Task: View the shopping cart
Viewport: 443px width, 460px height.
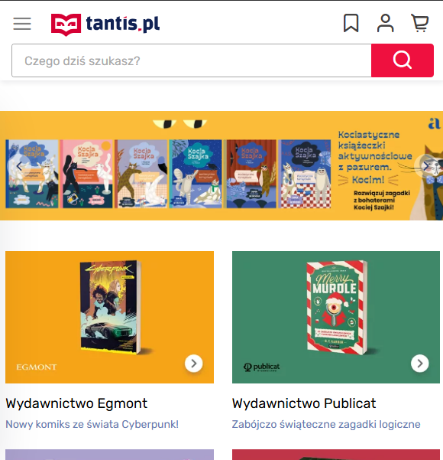Action: 419,23
